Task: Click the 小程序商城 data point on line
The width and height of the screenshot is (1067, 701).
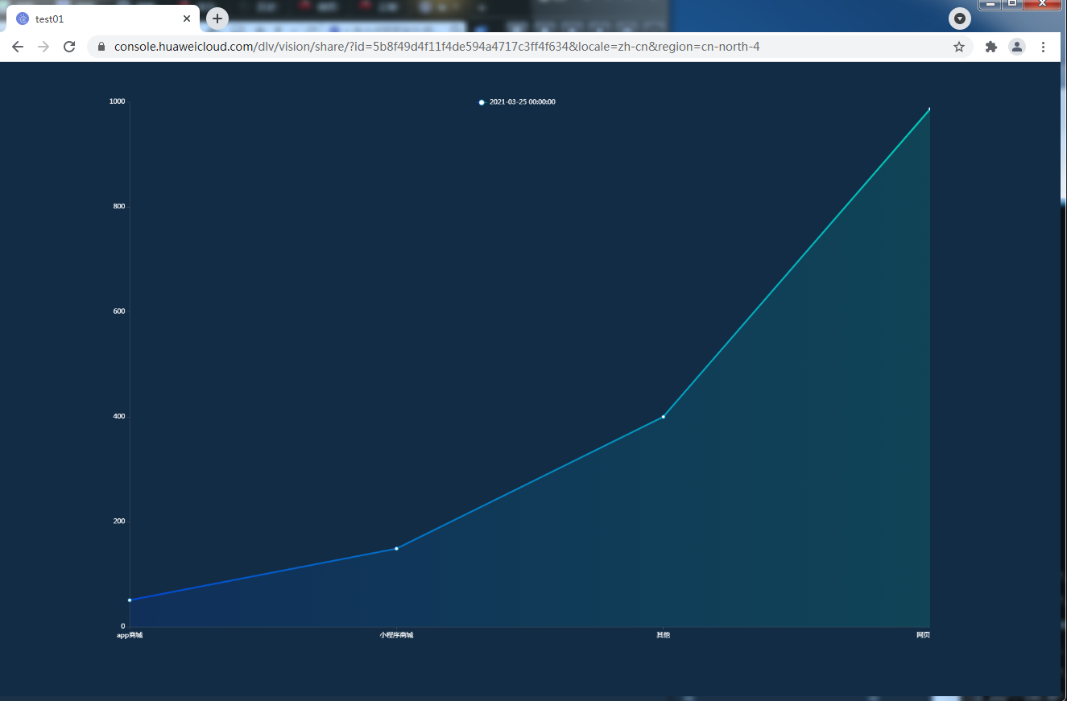Action: click(396, 548)
